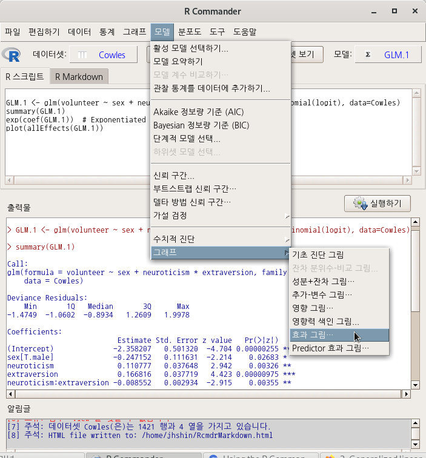This screenshot has height=458, width=426.
Task: Expand the 그래프 submenu in 모델 menu
Action: (221, 253)
